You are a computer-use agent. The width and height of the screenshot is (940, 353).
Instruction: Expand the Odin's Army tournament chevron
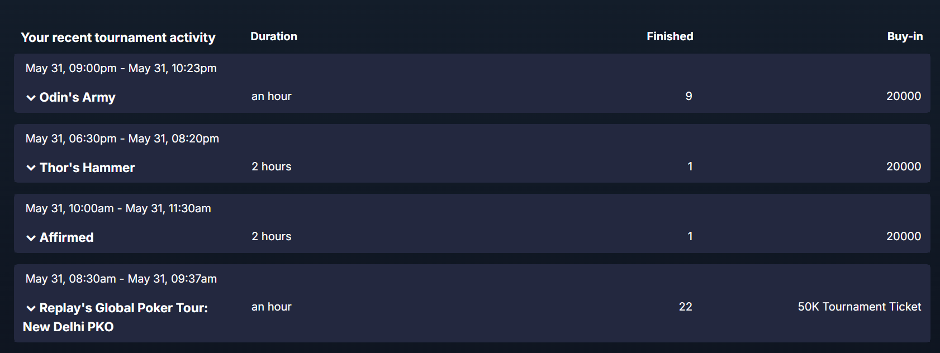[x=31, y=98]
